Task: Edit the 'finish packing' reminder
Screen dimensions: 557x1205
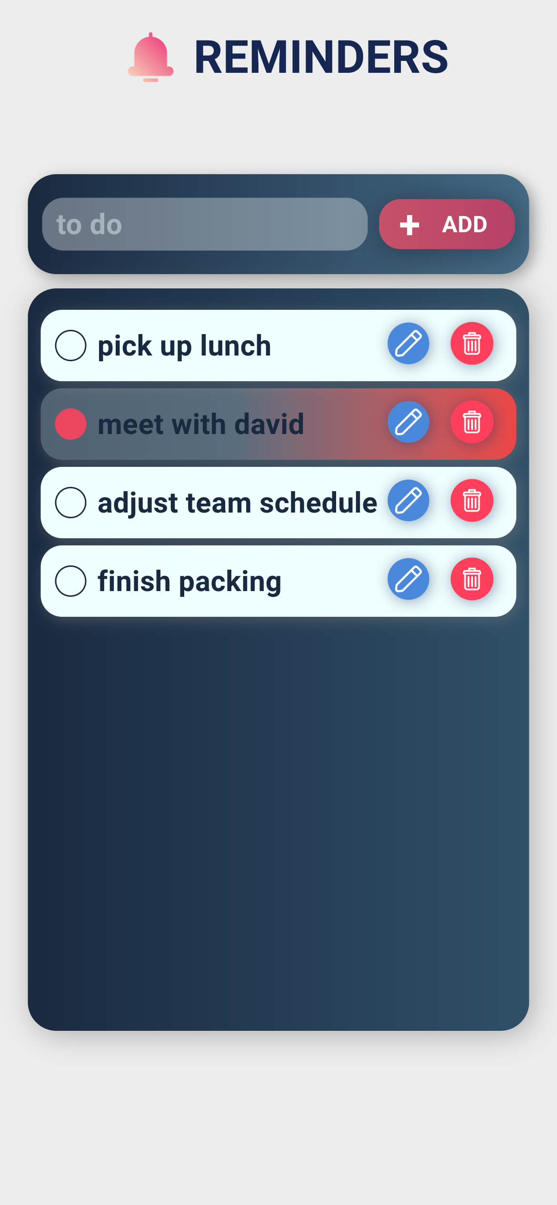Action: 408,579
